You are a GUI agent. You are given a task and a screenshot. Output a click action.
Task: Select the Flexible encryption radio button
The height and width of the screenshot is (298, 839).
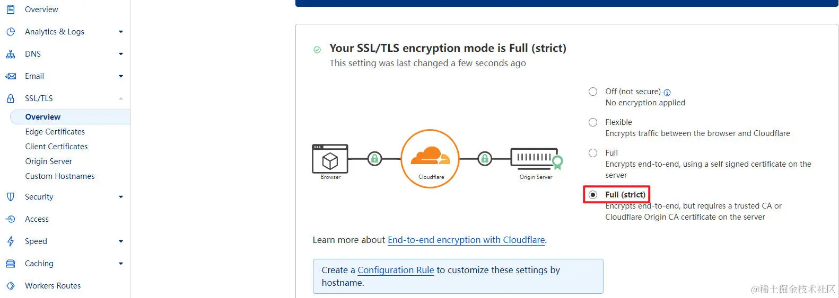593,122
